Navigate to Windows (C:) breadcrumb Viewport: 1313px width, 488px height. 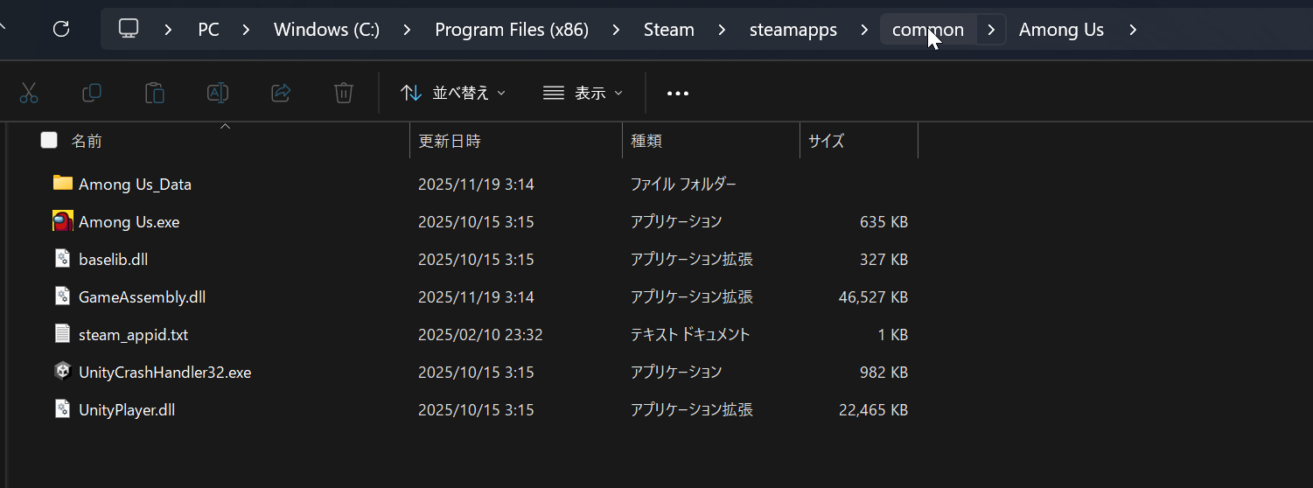[x=326, y=30]
